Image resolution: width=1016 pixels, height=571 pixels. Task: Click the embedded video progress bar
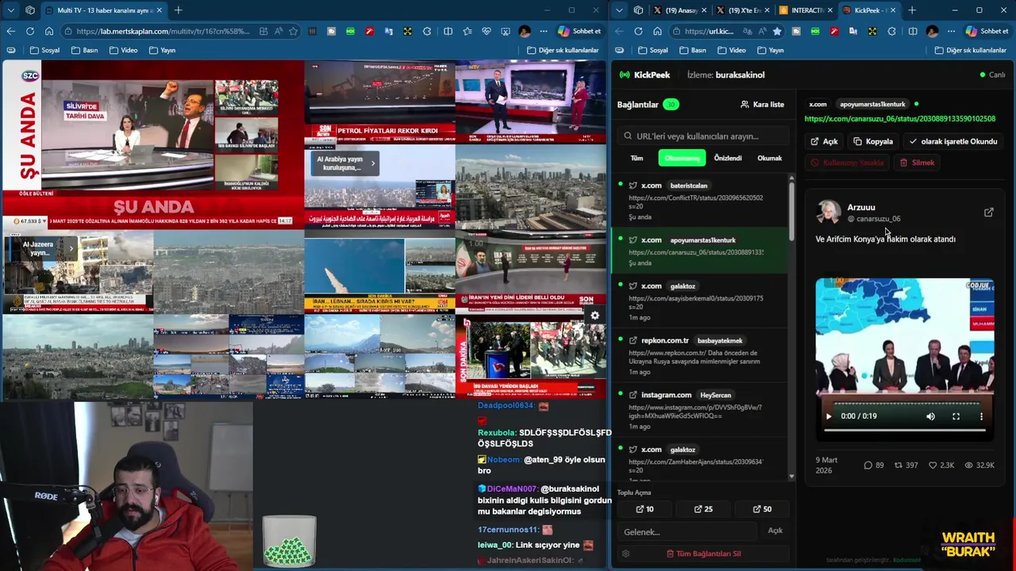click(905, 430)
